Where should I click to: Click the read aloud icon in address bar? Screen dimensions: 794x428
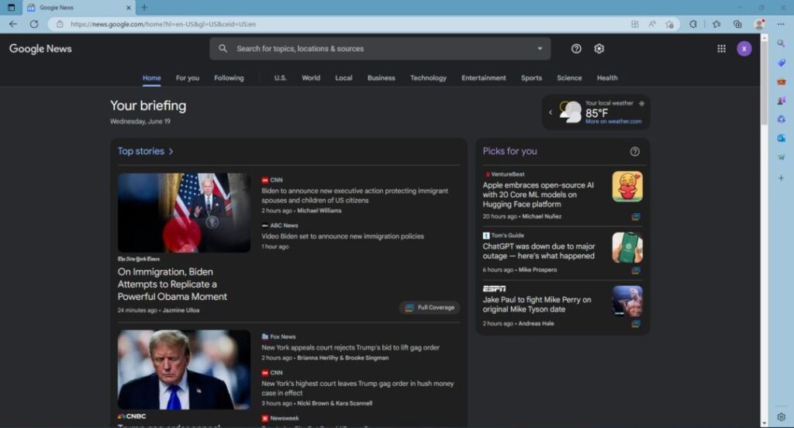pyautogui.click(x=652, y=24)
